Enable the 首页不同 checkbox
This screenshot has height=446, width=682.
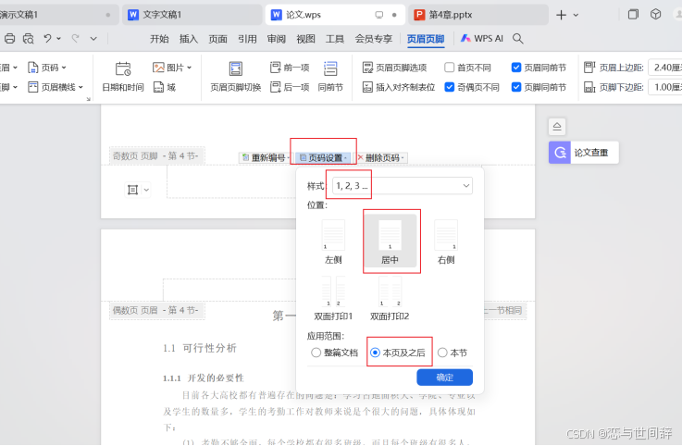tap(450, 68)
